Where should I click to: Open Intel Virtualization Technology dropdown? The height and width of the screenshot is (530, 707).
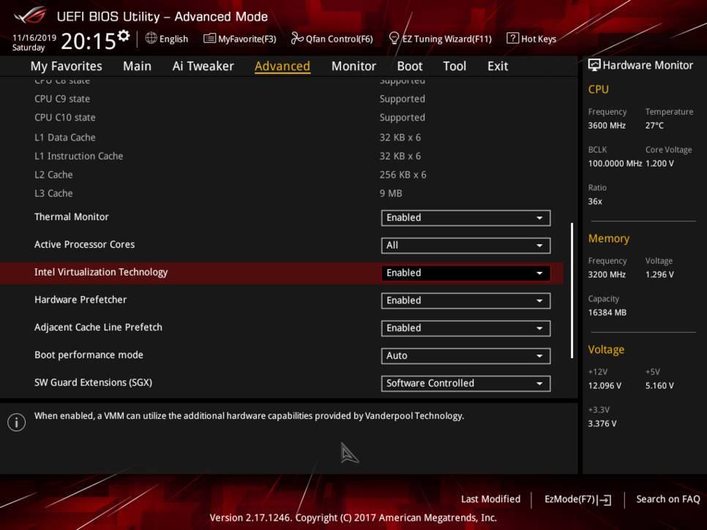(x=465, y=273)
